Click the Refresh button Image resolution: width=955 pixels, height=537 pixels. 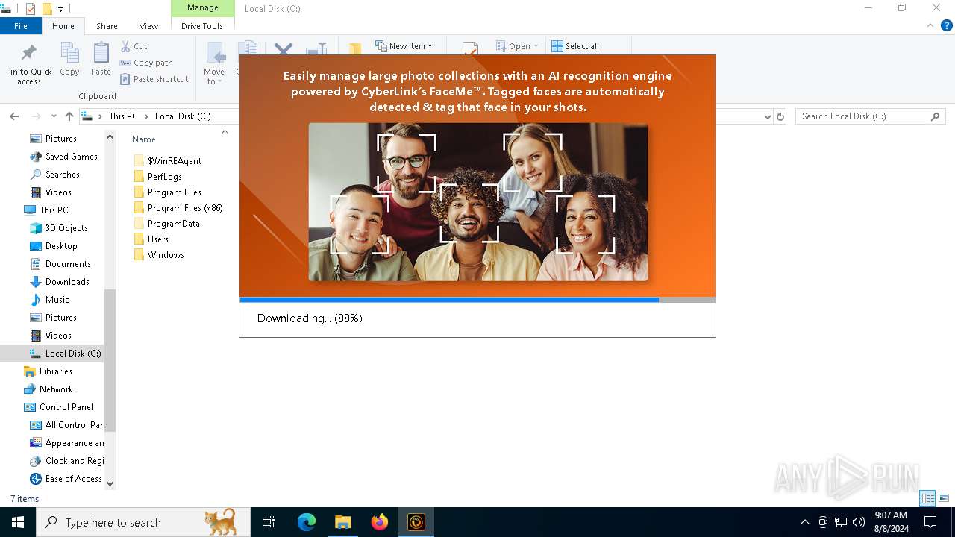(780, 116)
